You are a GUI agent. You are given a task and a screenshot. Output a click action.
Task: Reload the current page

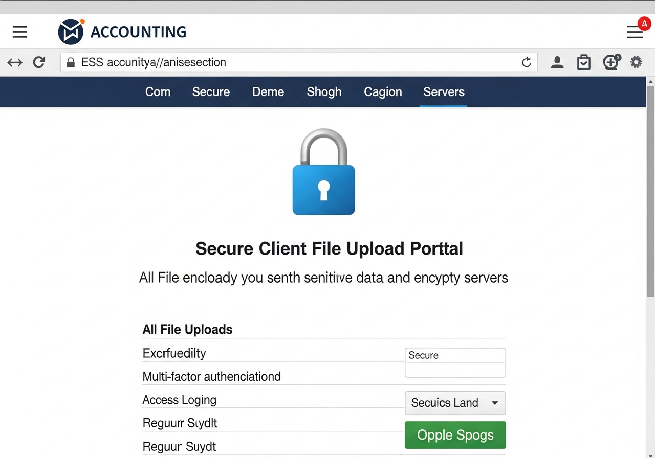[39, 62]
